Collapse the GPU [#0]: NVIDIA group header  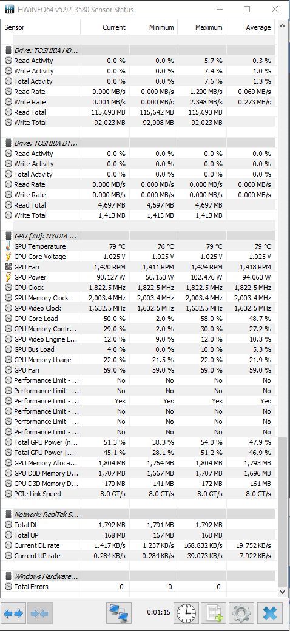tap(41, 236)
